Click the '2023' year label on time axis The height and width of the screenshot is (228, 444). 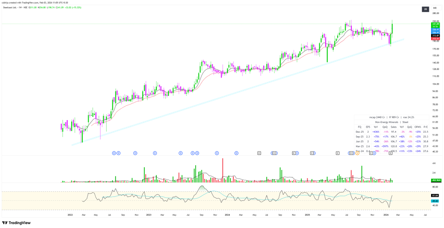(x=149, y=214)
